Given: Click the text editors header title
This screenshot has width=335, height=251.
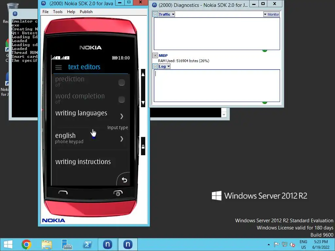Looking at the screenshot, I should pyautogui.click(x=84, y=67).
